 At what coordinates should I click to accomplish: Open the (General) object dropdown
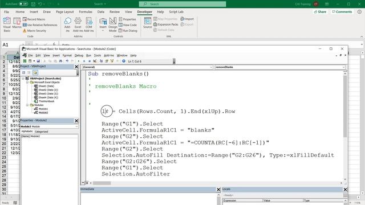click(x=211, y=67)
